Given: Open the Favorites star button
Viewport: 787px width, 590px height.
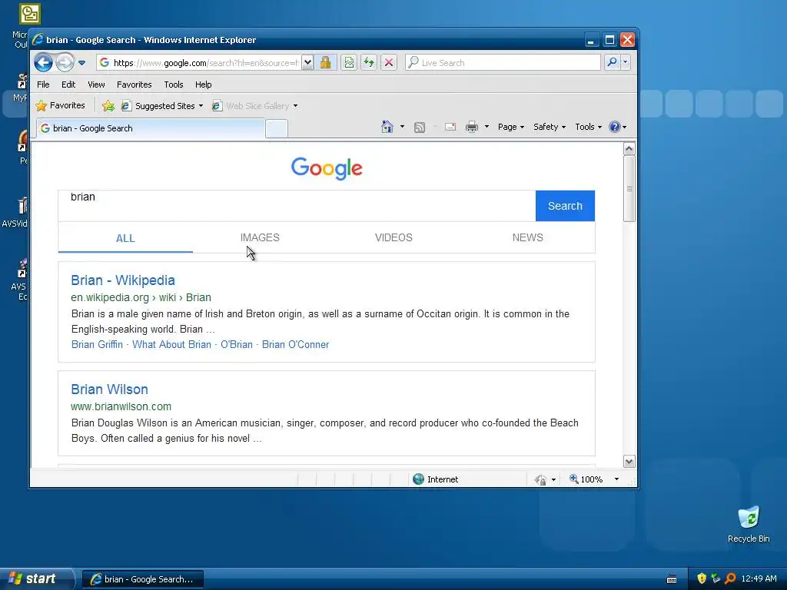Looking at the screenshot, I should 60,106.
